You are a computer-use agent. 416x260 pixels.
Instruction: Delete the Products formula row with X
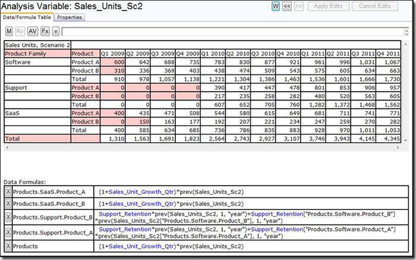point(8,246)
